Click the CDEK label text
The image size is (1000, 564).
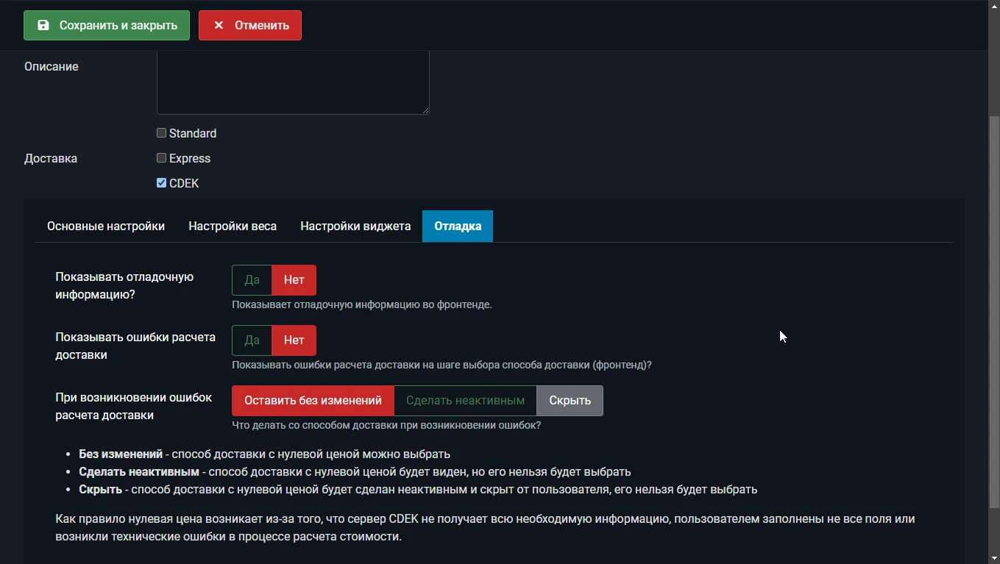[x=184, y=183]
